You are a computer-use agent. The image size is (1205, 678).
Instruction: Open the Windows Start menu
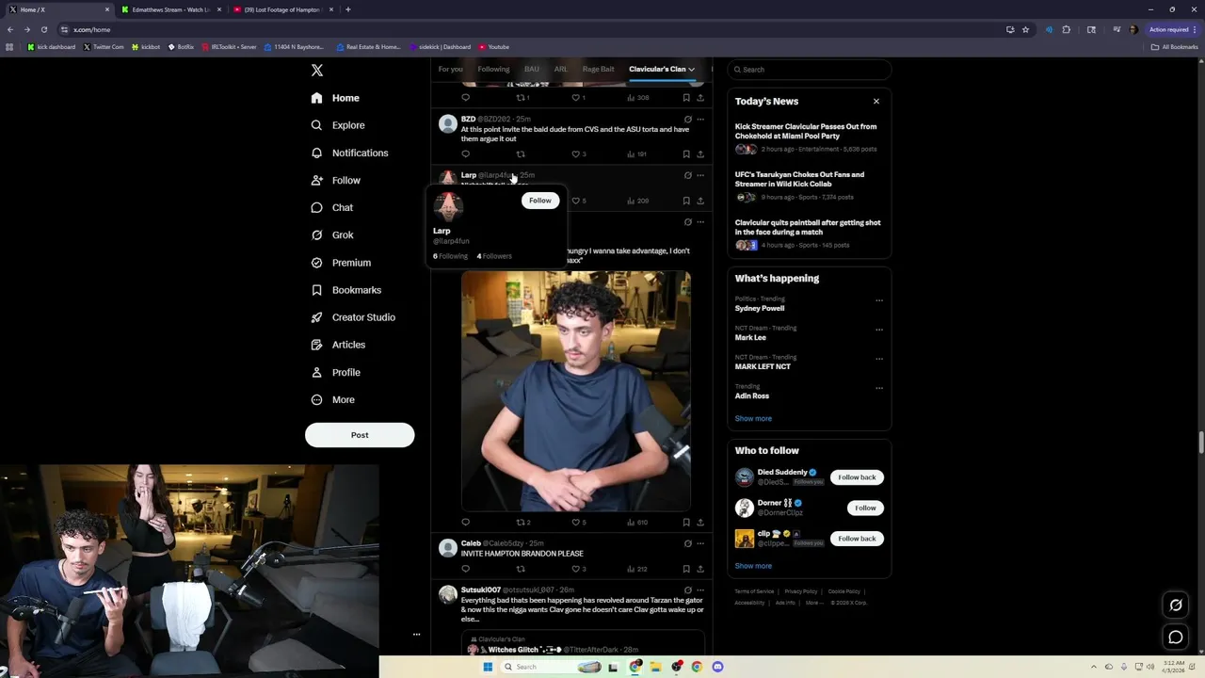(x=488, y=667)
